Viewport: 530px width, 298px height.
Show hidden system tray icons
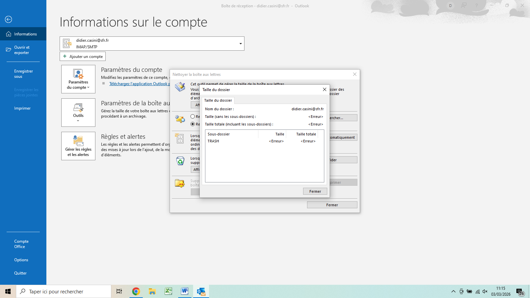(x=453, y=291)
